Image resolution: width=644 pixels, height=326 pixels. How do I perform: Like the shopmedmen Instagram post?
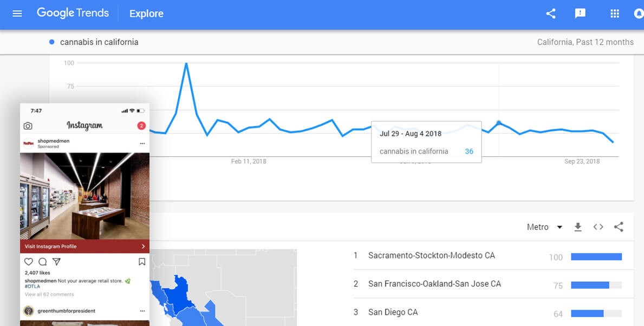point(29,262)
